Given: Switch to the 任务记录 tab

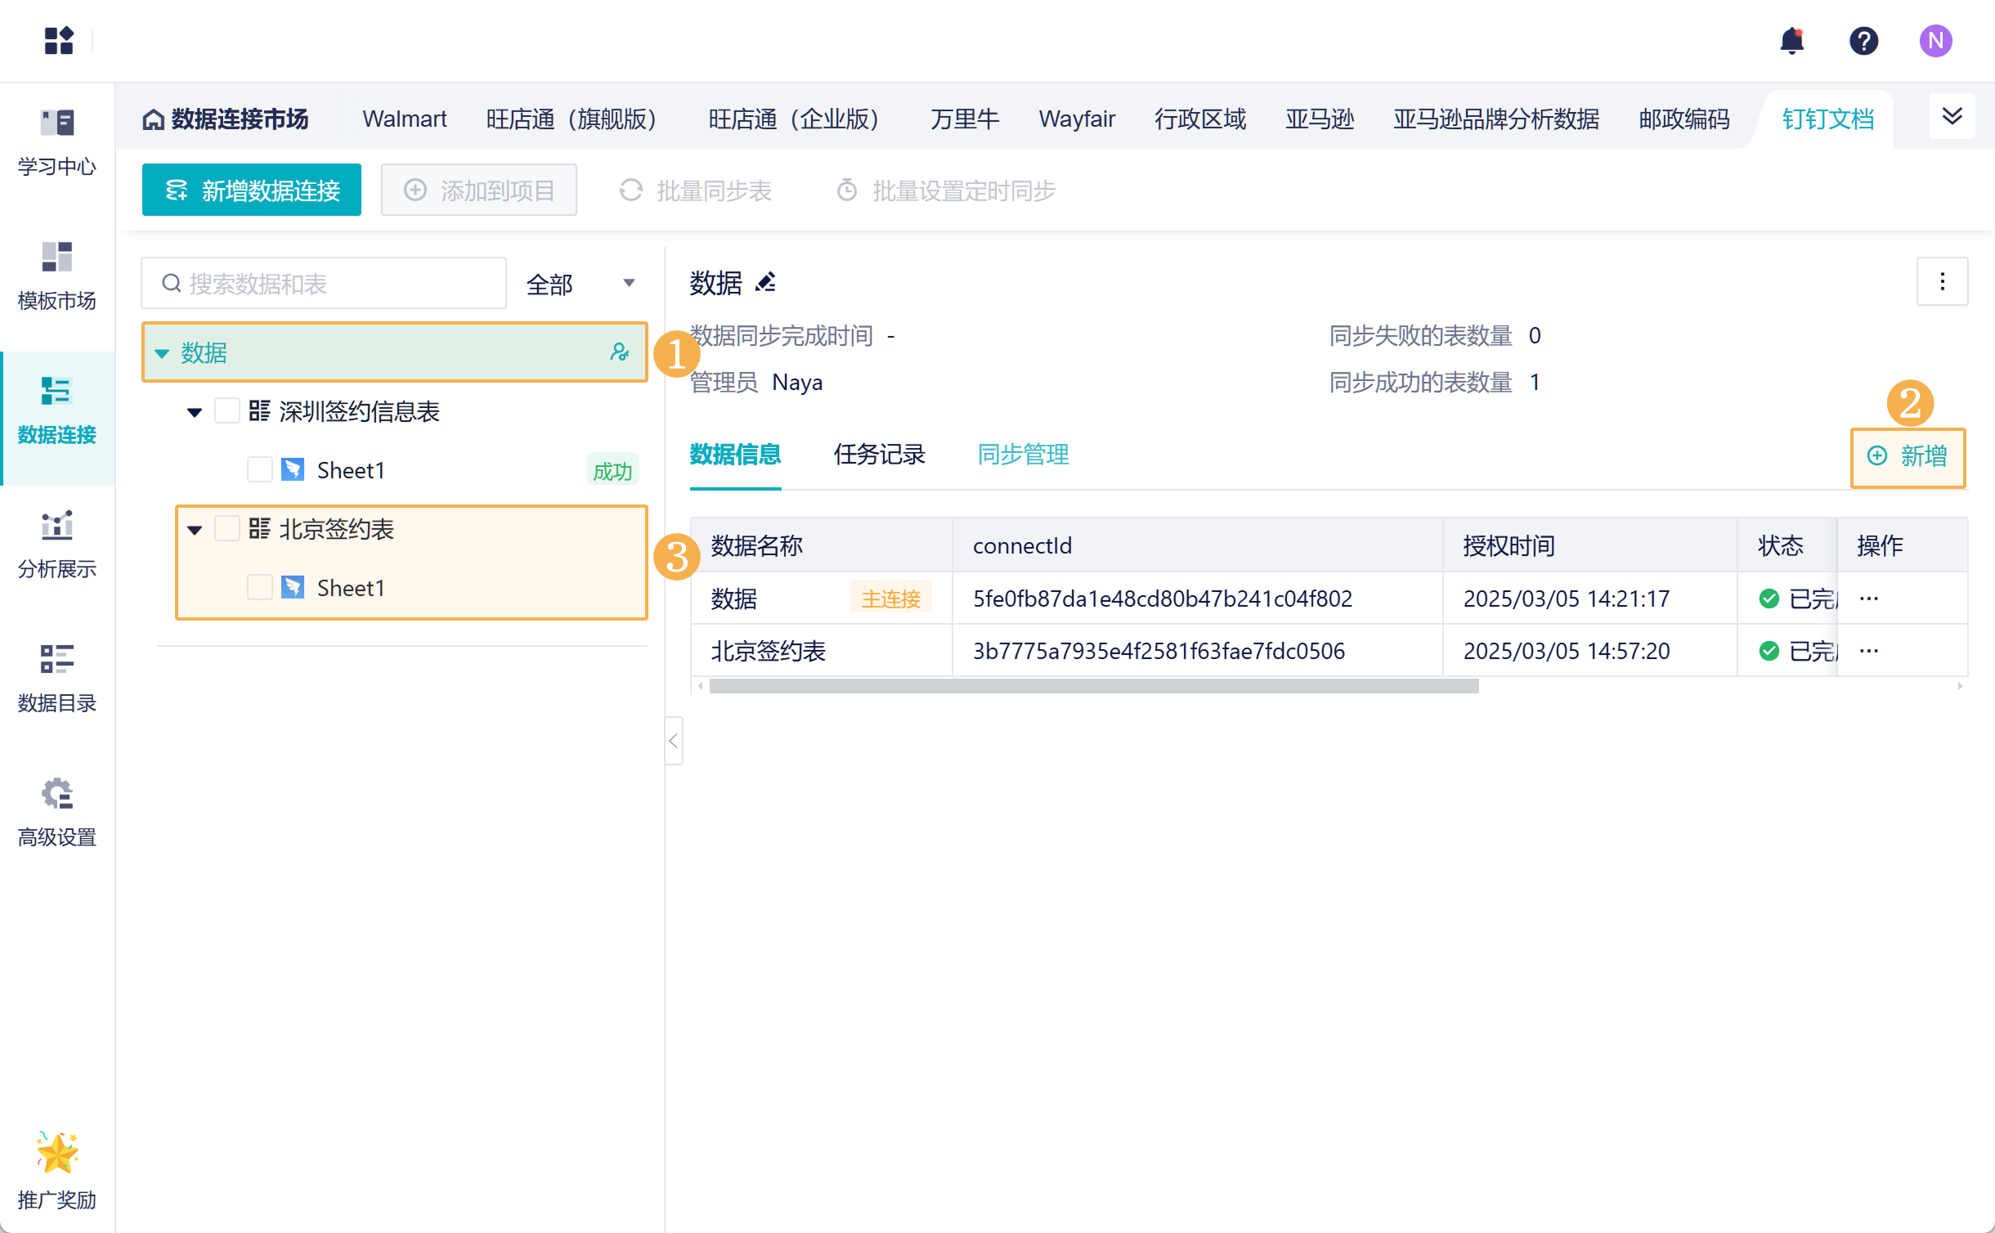Looking at the screenshot, I should (x=879, y=455).
